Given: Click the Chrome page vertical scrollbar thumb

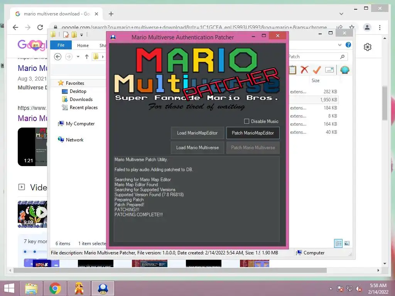Looking at the screenshot, I should click(x=385, y=103).
